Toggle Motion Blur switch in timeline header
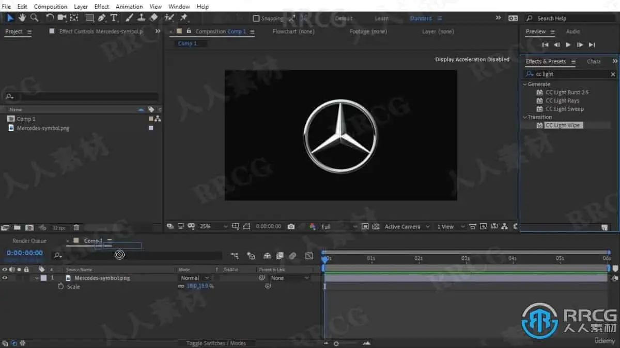The width and height of the screenshot is (620, 348). [292, 255]
